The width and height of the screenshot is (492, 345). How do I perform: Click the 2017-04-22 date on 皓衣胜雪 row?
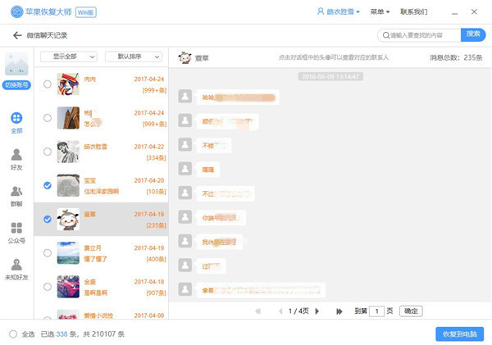pyautogui.click(x=149, y=147)
